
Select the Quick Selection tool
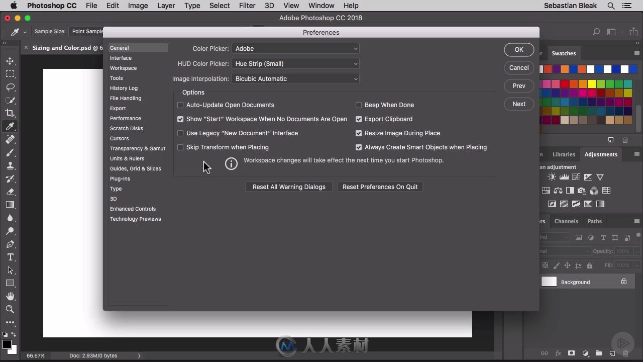click(10, 100)
